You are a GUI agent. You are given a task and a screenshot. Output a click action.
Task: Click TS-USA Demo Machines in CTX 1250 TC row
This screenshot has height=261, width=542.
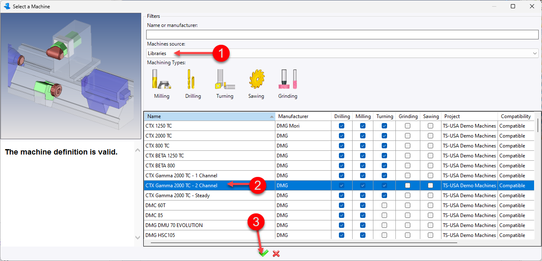(469, 126)
